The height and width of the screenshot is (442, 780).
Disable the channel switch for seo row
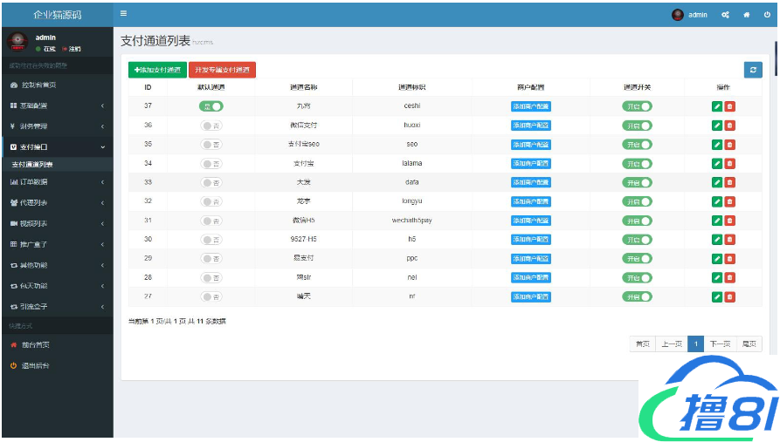pos(637,144)
